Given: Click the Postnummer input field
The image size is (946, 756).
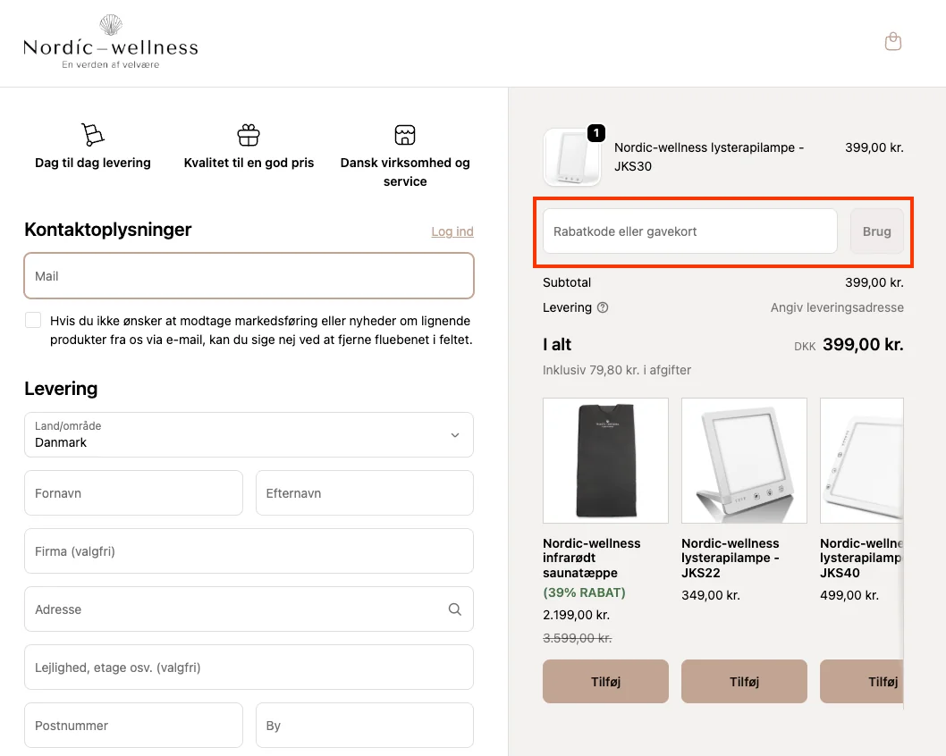Looking at the screenshot, I should 133,726.
